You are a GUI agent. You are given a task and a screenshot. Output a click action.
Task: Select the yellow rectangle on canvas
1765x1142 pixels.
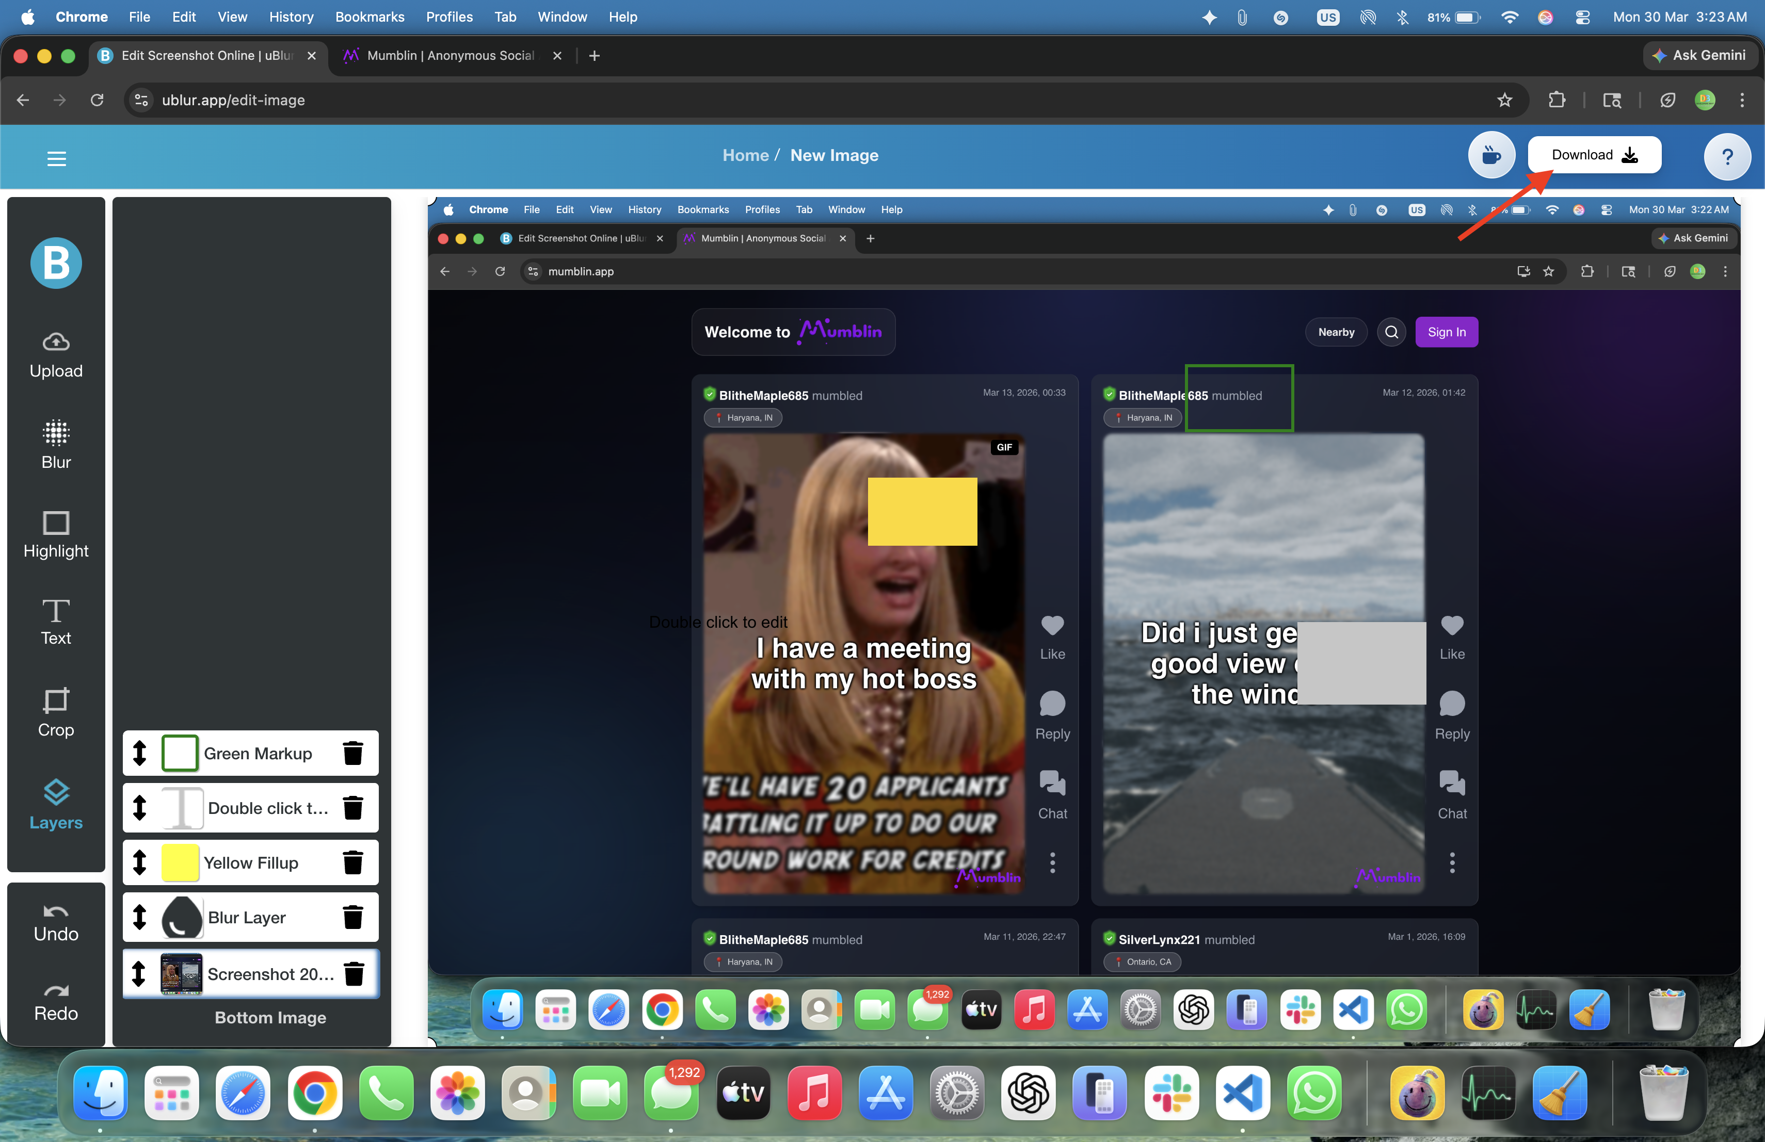coord(922,511)
